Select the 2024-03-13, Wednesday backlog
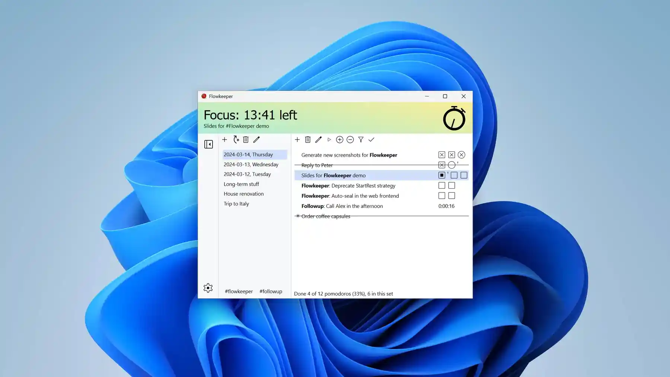This screenshot has height=377, width=670. (251, 164)
